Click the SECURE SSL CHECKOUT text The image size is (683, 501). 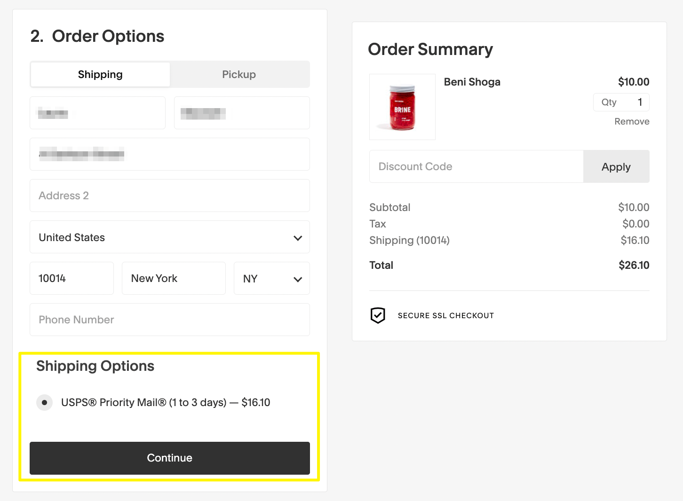[x=446, y=315]
